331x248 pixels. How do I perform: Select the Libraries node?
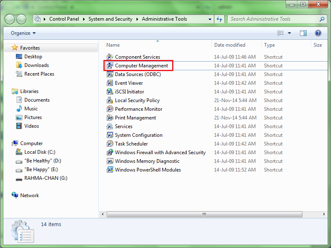[29, 91]
